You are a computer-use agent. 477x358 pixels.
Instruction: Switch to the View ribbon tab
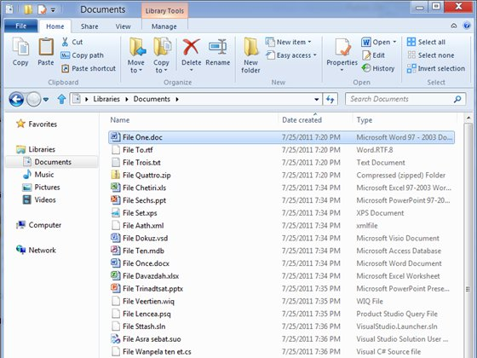coord(123,26)
